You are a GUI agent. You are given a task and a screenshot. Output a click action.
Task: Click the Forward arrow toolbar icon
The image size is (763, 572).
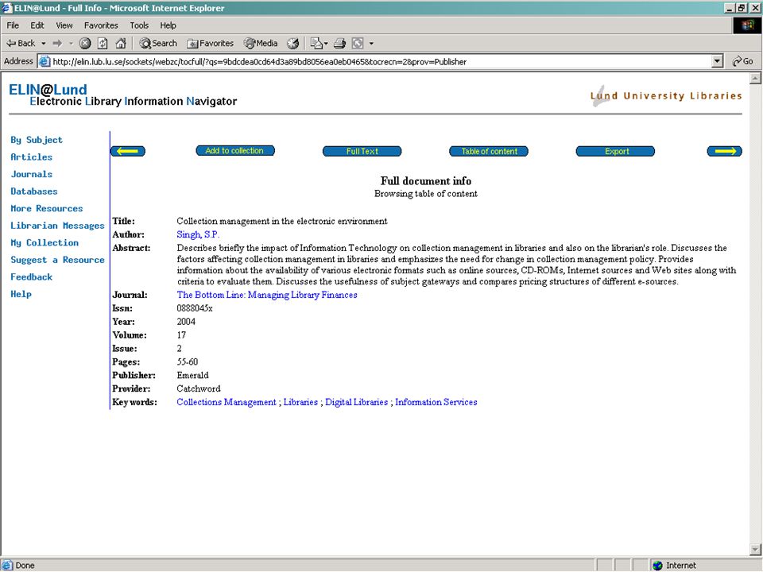pos(57,43)
